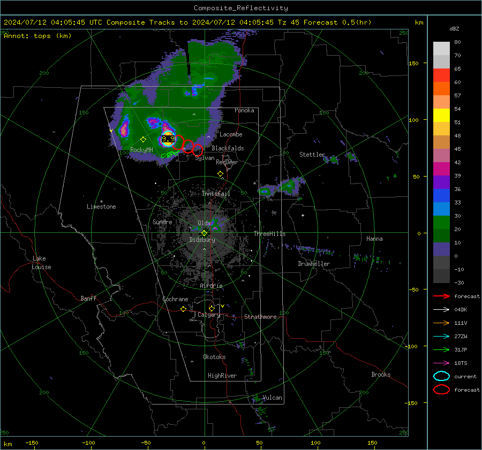The width and height of the screenshot is (482, 450).
Task: Click the Stettler city label
Action: point(312,155)
